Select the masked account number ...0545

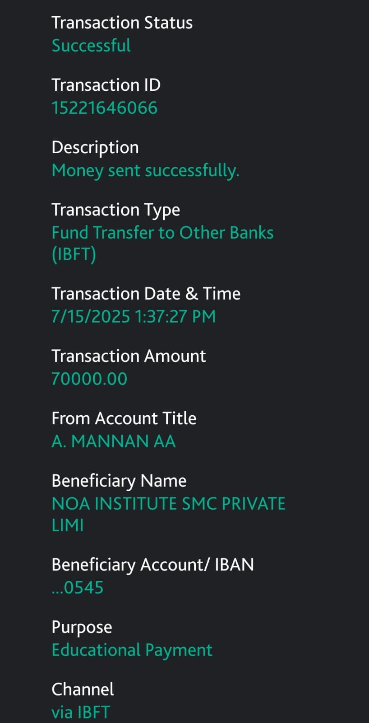pyautogui.click(x=78, y=587)
